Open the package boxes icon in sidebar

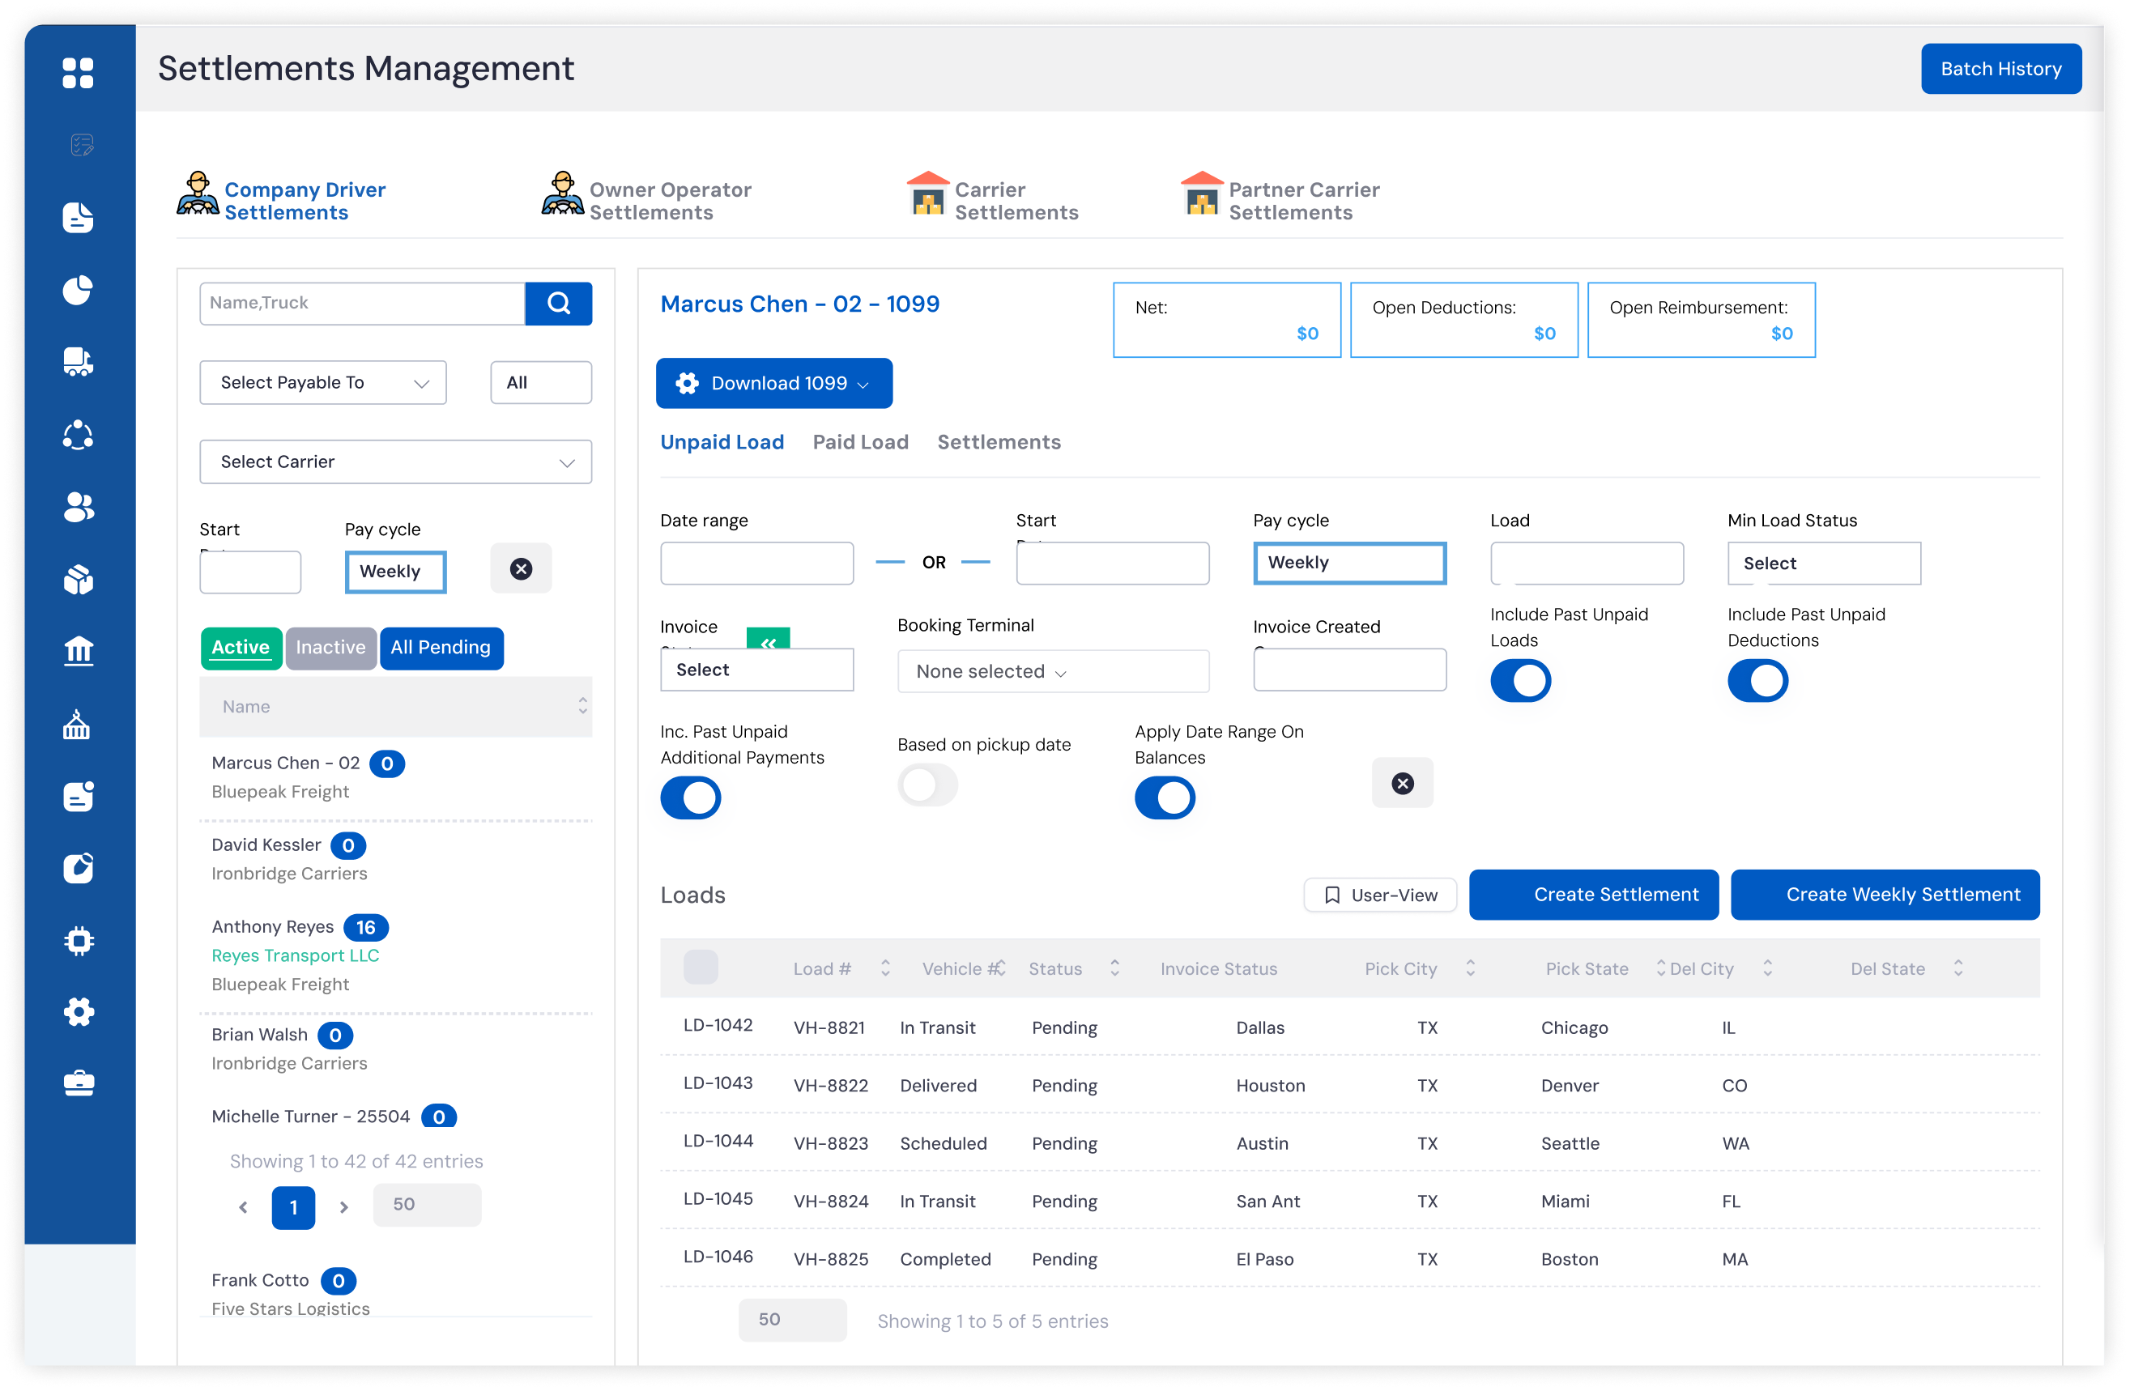78,580
